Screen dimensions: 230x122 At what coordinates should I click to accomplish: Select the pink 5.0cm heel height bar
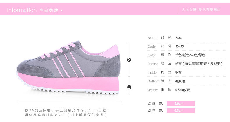pyautogui.click(x=181, y=103)
